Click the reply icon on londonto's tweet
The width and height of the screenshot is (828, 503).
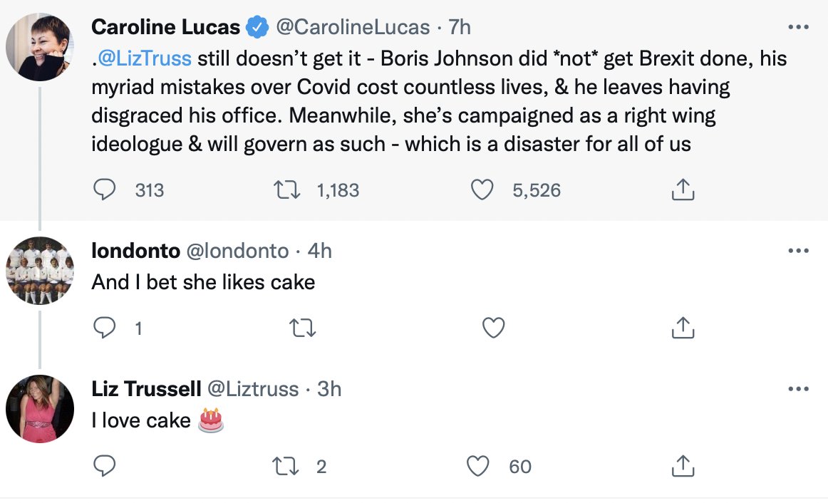105,328
